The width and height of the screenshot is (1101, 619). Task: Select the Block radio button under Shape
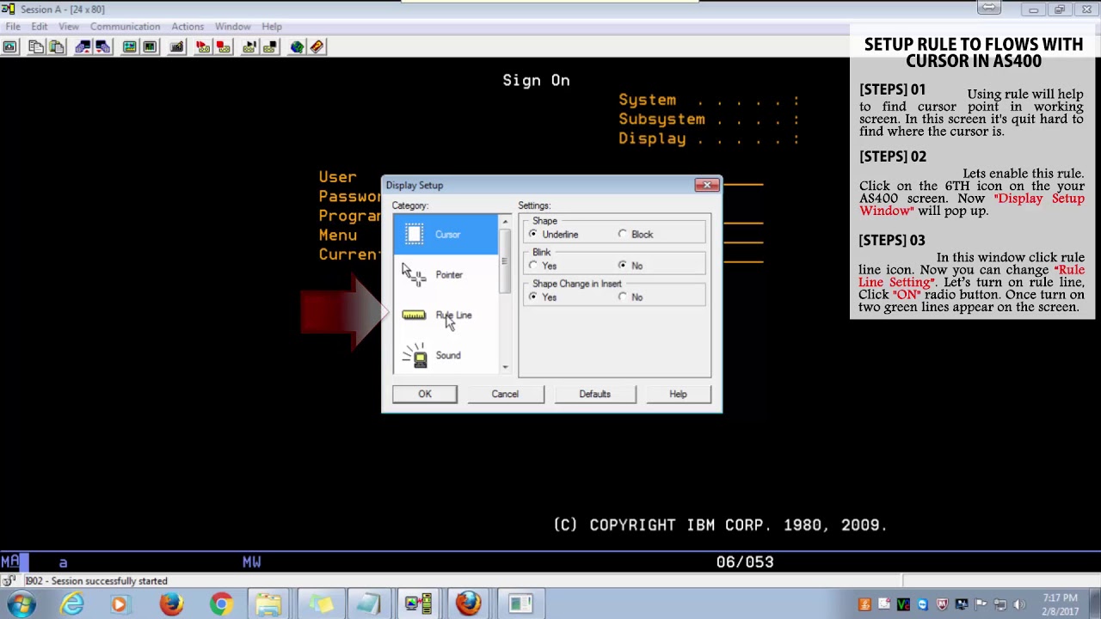(623, 234)
